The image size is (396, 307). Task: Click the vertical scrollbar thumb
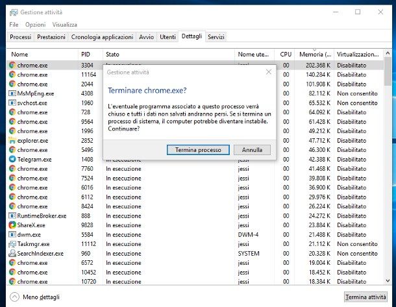coord(388,71)
